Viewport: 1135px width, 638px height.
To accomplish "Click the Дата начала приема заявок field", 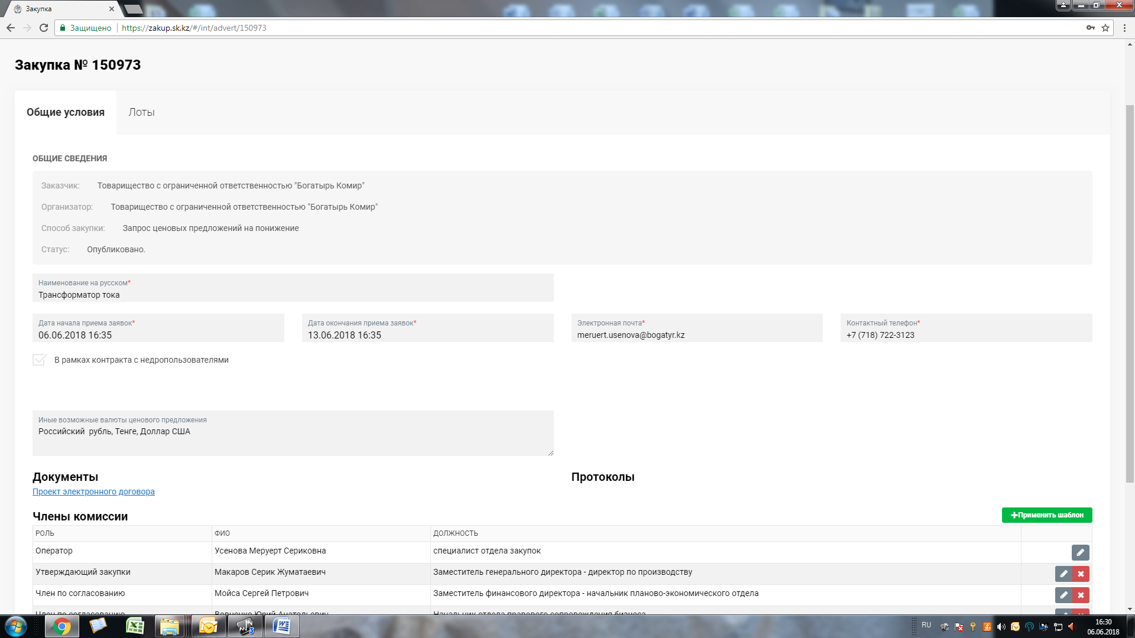I will [x=158, y=328].
